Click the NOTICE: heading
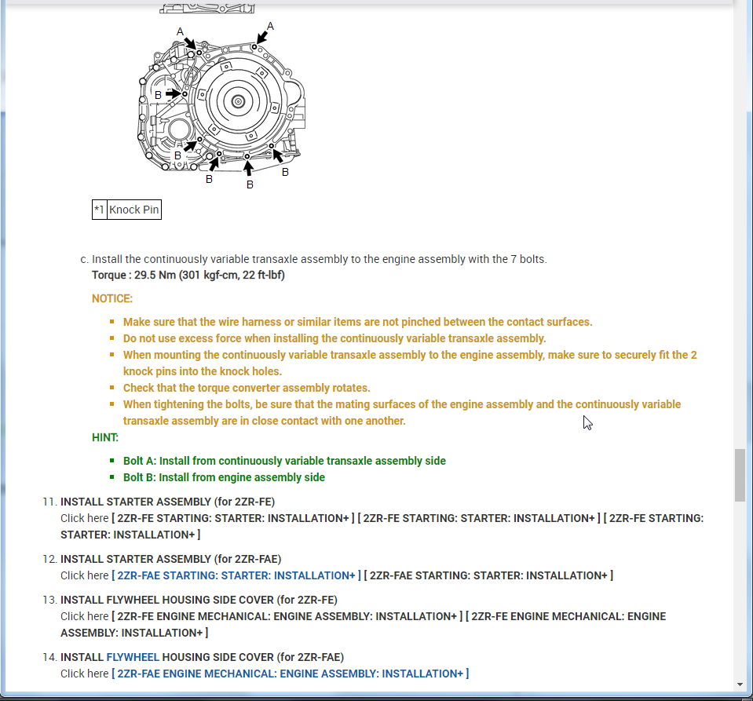Viewport: 753px width, 701px height. coord(112,298)
